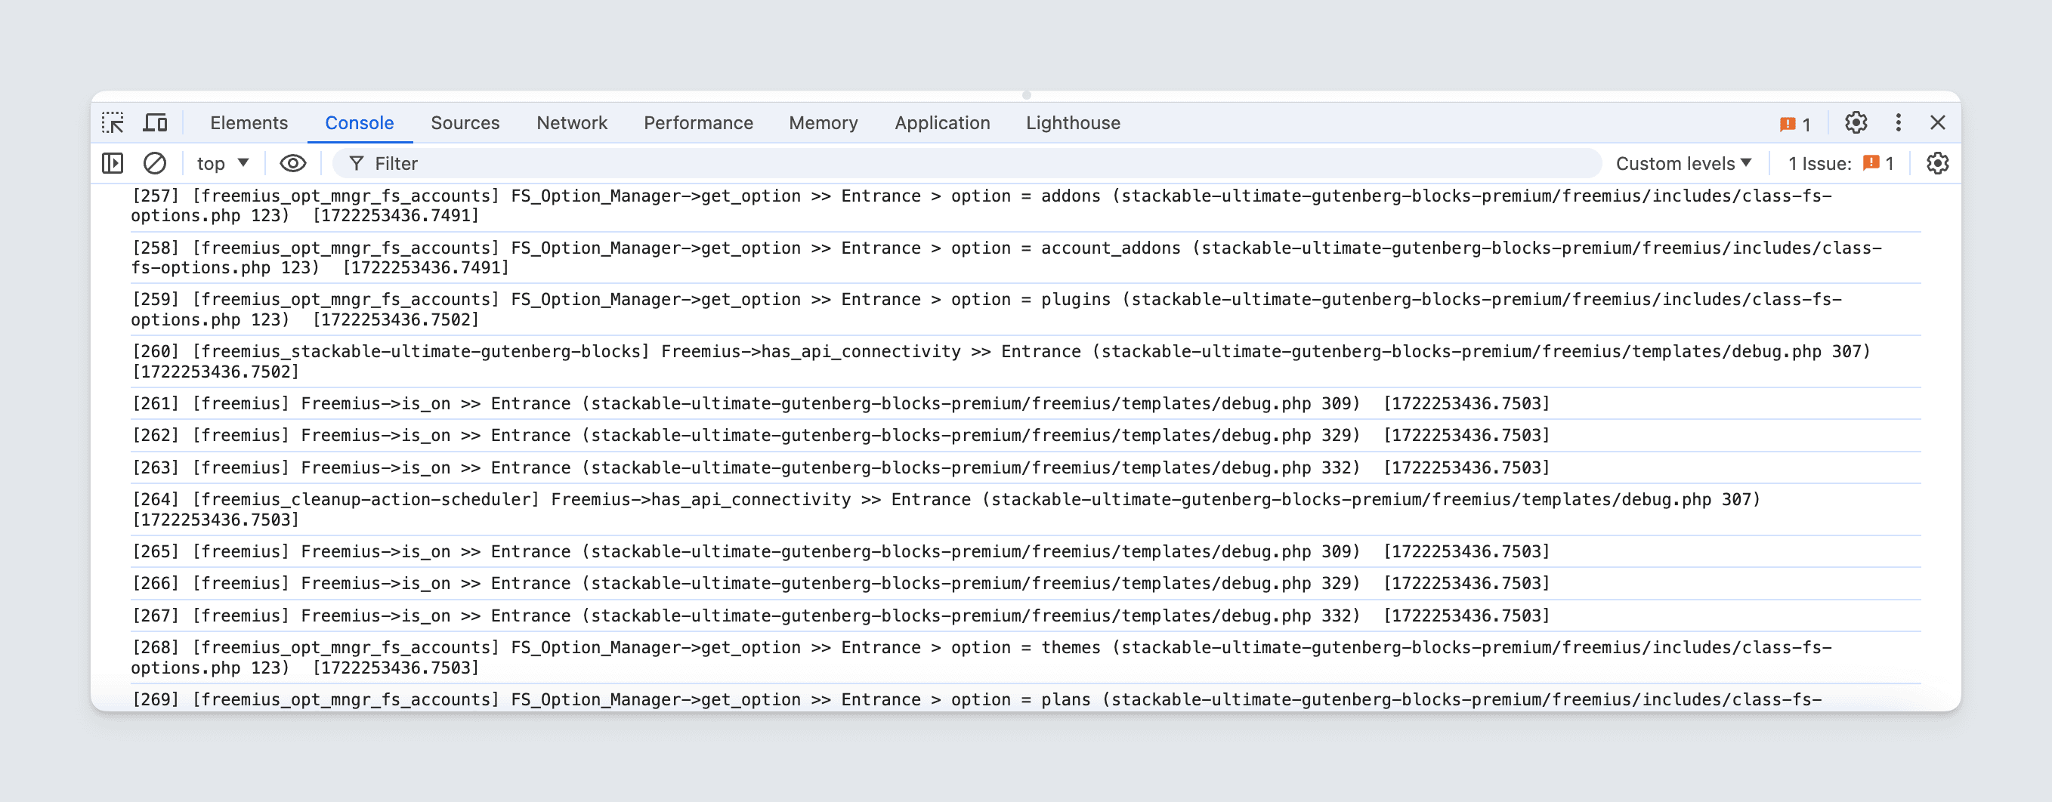The height and width of the screenshot is (802, 2052).
Task: Open the Memory tab
Action: point(823,122)
